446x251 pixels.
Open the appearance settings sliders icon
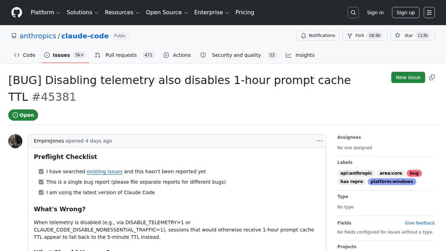[429, 12]
